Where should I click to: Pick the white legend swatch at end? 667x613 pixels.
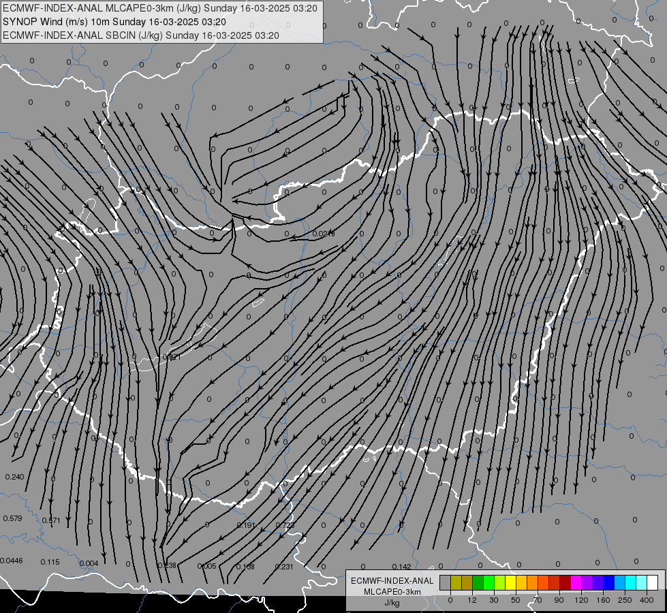pyautogui.click(x=653, y=582)
